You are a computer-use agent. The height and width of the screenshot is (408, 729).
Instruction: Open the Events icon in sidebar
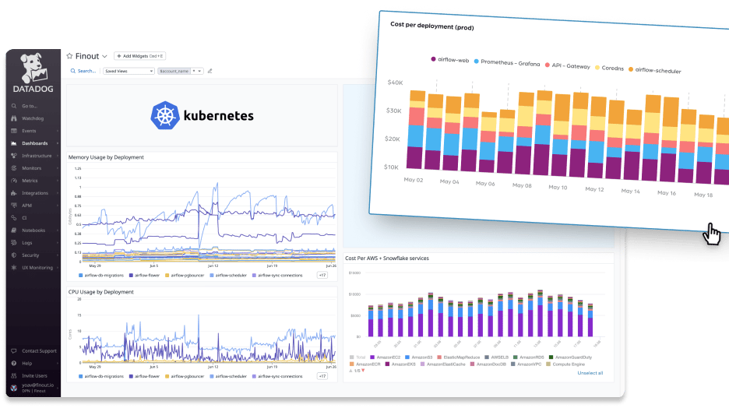point(14,131)
